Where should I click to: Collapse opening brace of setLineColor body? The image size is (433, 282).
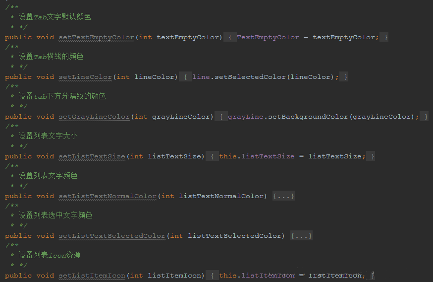pyautogui.click(x=185, y=77)
